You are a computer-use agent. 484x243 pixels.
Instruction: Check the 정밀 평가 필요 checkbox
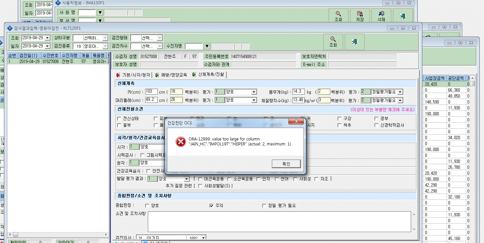click(264, 205)
